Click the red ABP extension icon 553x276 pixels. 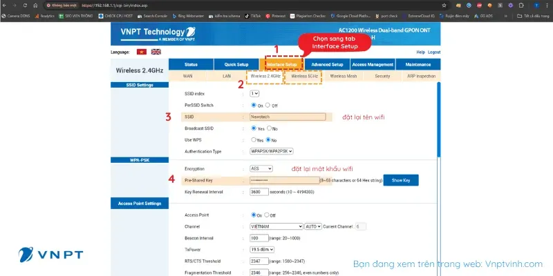pyautogui.click(x=479, y=6)
